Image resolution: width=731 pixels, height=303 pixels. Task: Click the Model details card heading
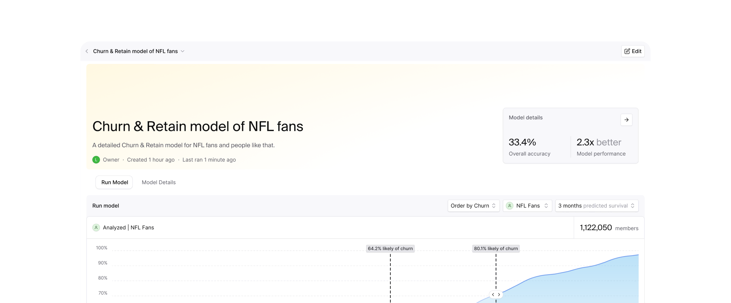click(525, 117)
